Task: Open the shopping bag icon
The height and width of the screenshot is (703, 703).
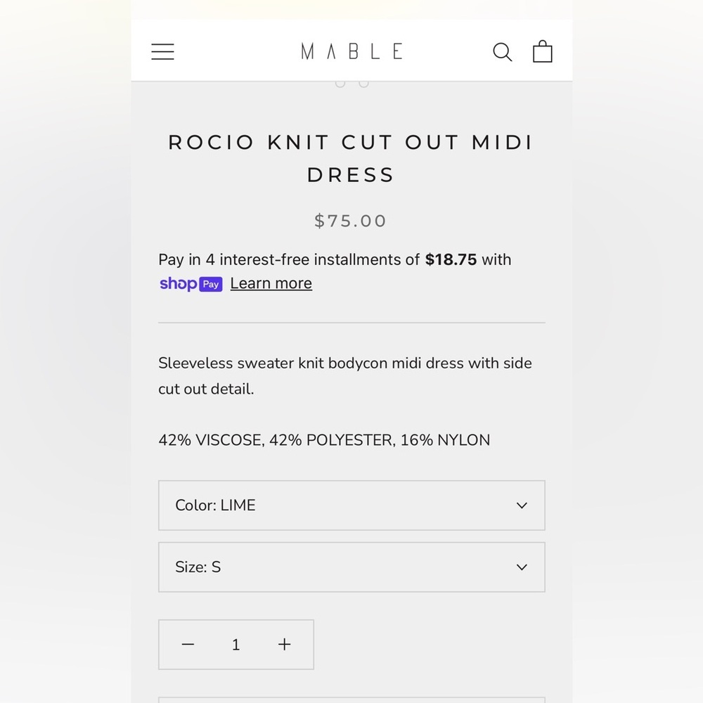Action: (x=542, y=51)
